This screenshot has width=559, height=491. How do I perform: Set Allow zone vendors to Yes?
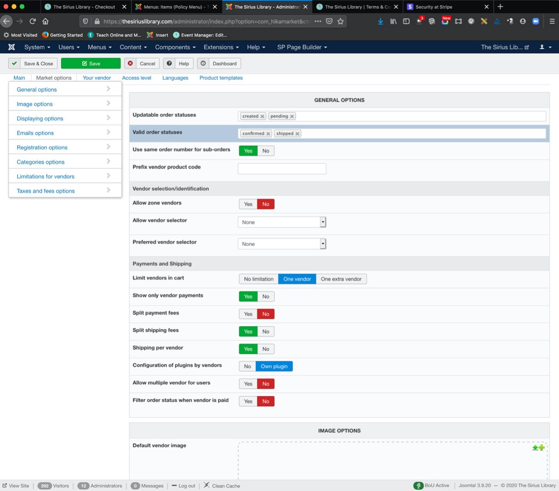pos(248,205)
